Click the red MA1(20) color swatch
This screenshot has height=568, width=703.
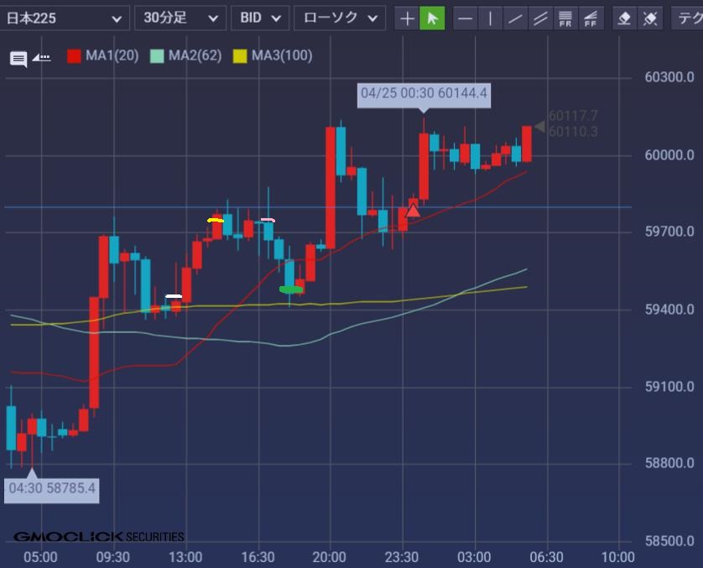[74, 56]
